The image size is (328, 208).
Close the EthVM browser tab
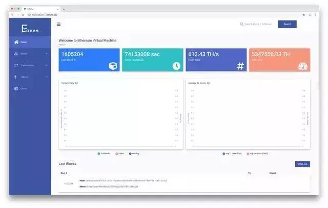[58, 9]
